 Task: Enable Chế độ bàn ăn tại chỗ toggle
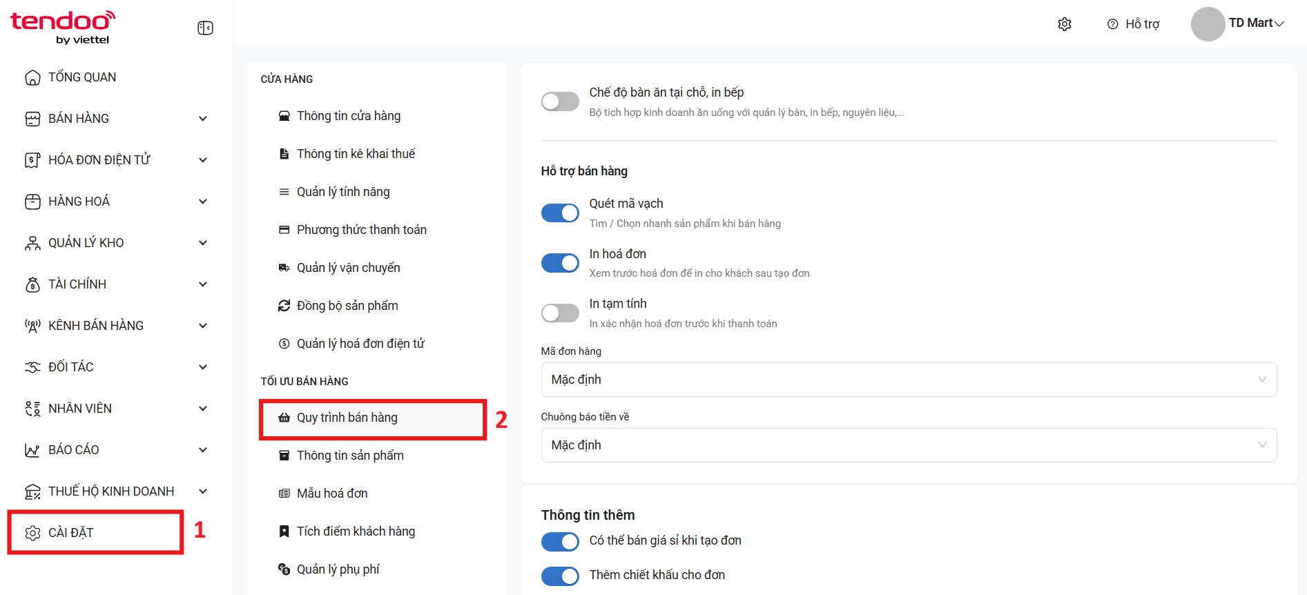560,101
